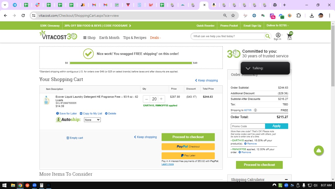
Task: Decrease quantity with the minus button
Action: click(x=147, y=99)
